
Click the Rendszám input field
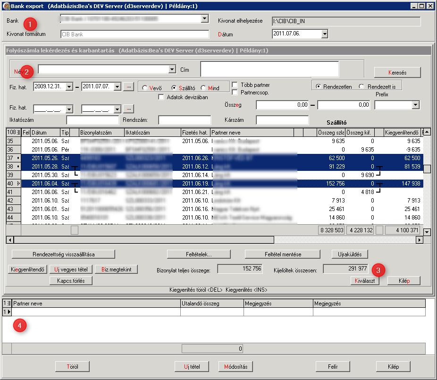point(185,120)
